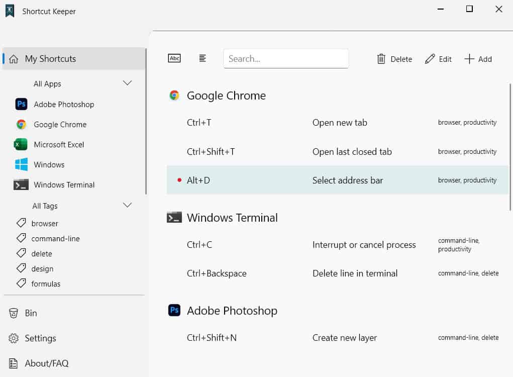The image size is (513, 377).
Task: Click the Select address bar description
Action: click(x=348, y=180)
